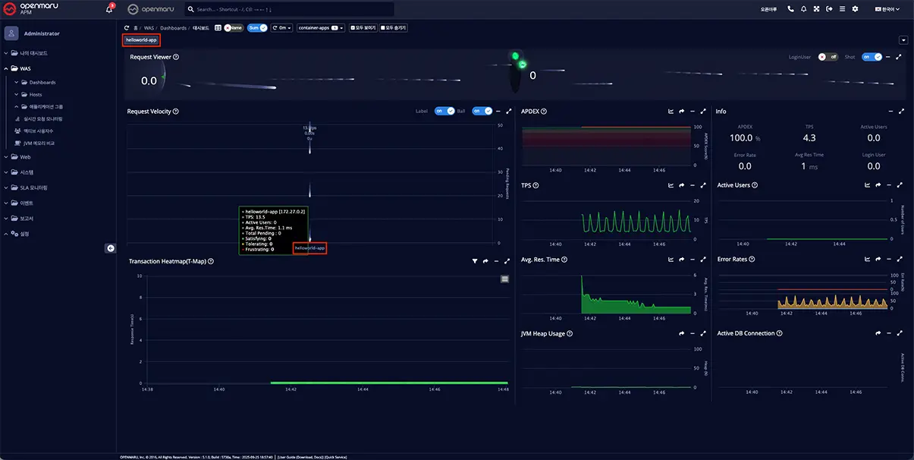
Task: Turn off the Ball switch in Request Velocity
Action: [x=482, y=111]
